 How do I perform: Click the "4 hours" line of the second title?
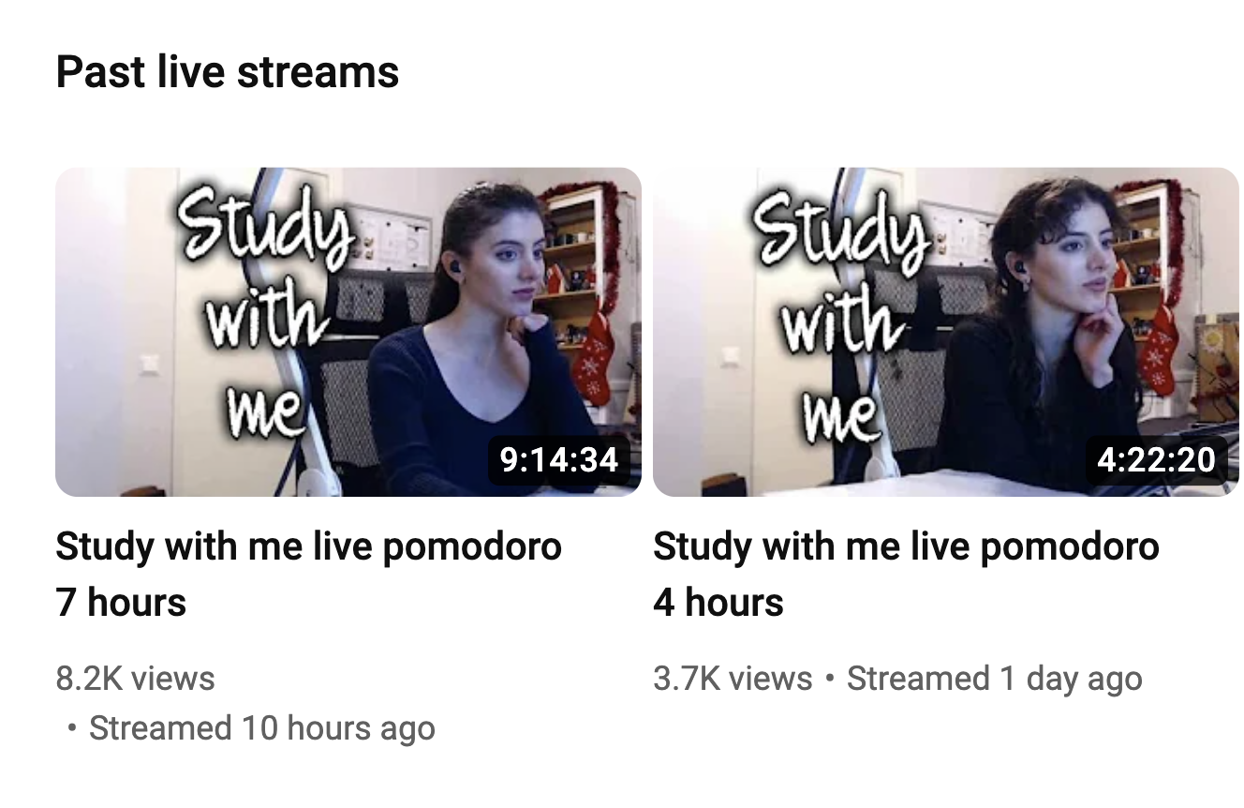tap(718, 602)
